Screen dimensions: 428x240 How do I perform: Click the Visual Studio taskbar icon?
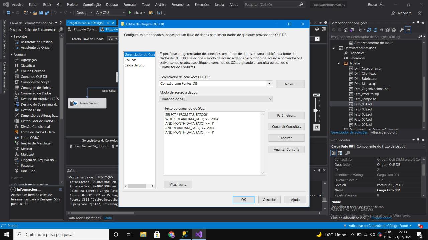point(199,234)
